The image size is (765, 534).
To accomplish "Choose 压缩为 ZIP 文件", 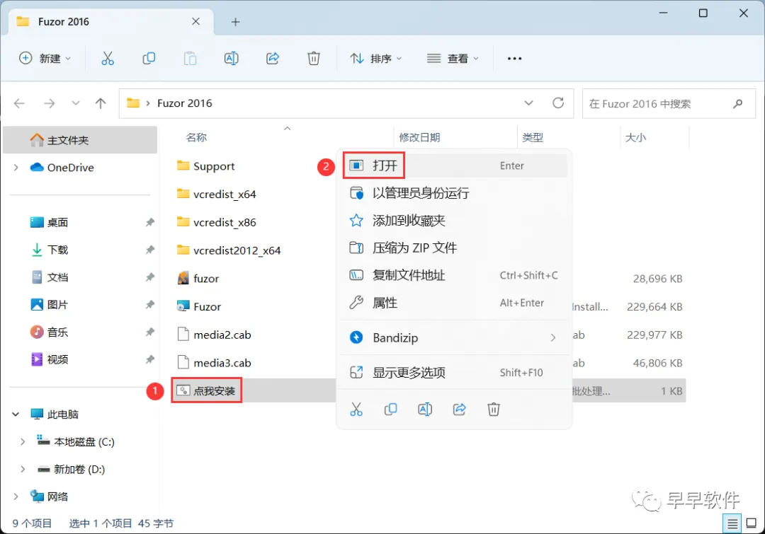I will coord(454,248).
